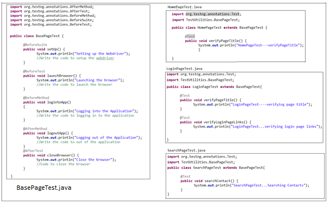Click the 'HomePageTest.java' file label

click(184, 7)
